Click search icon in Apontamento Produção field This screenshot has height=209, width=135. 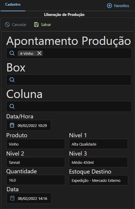(x=12, y=53)
